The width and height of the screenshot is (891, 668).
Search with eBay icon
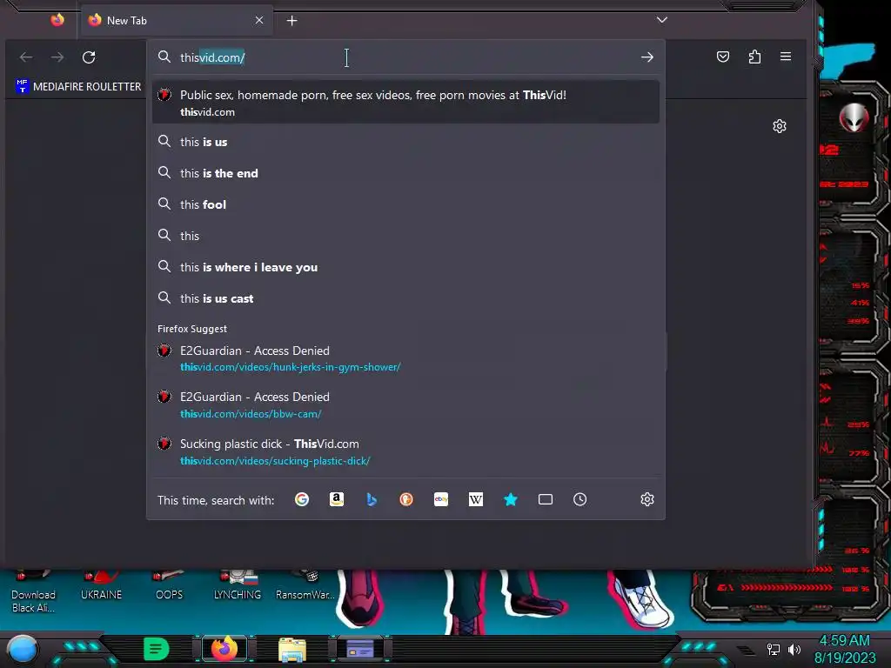441,499
